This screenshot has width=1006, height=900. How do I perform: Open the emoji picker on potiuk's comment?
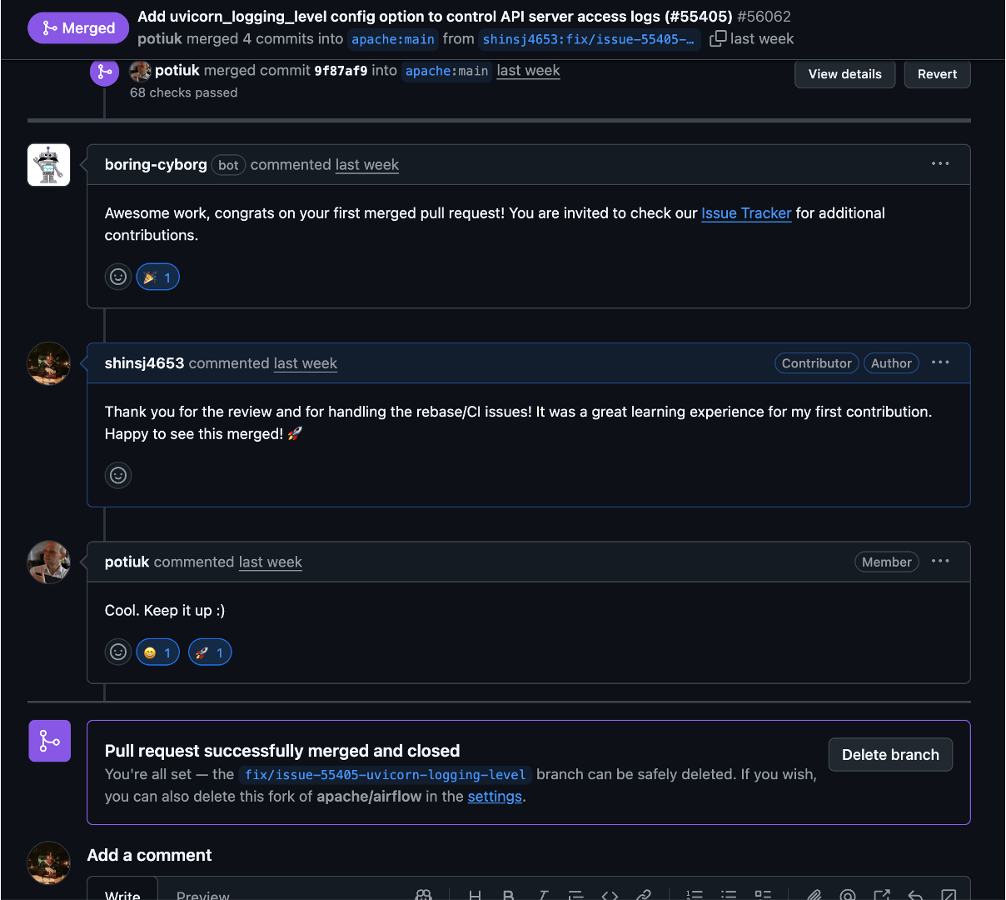point(118,652)
